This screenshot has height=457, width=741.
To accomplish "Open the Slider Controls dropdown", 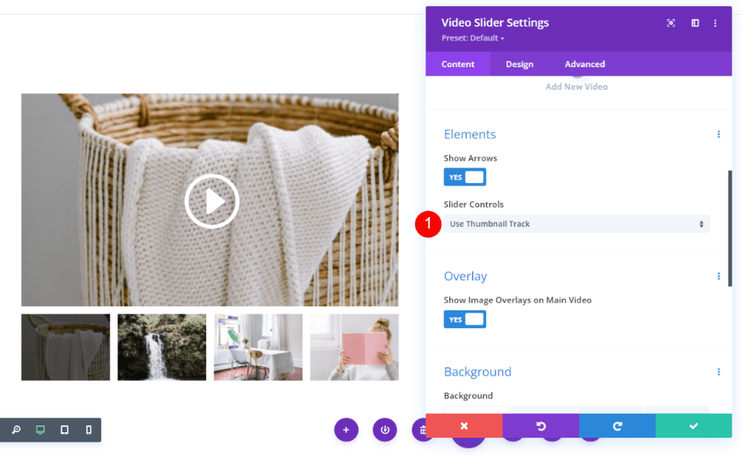I will (577, 223).
